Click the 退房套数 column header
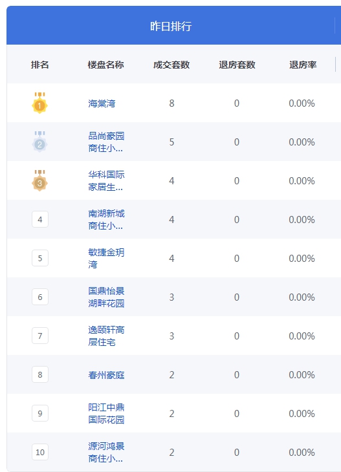This screenshot has height=472, width=341. [237, 65]
